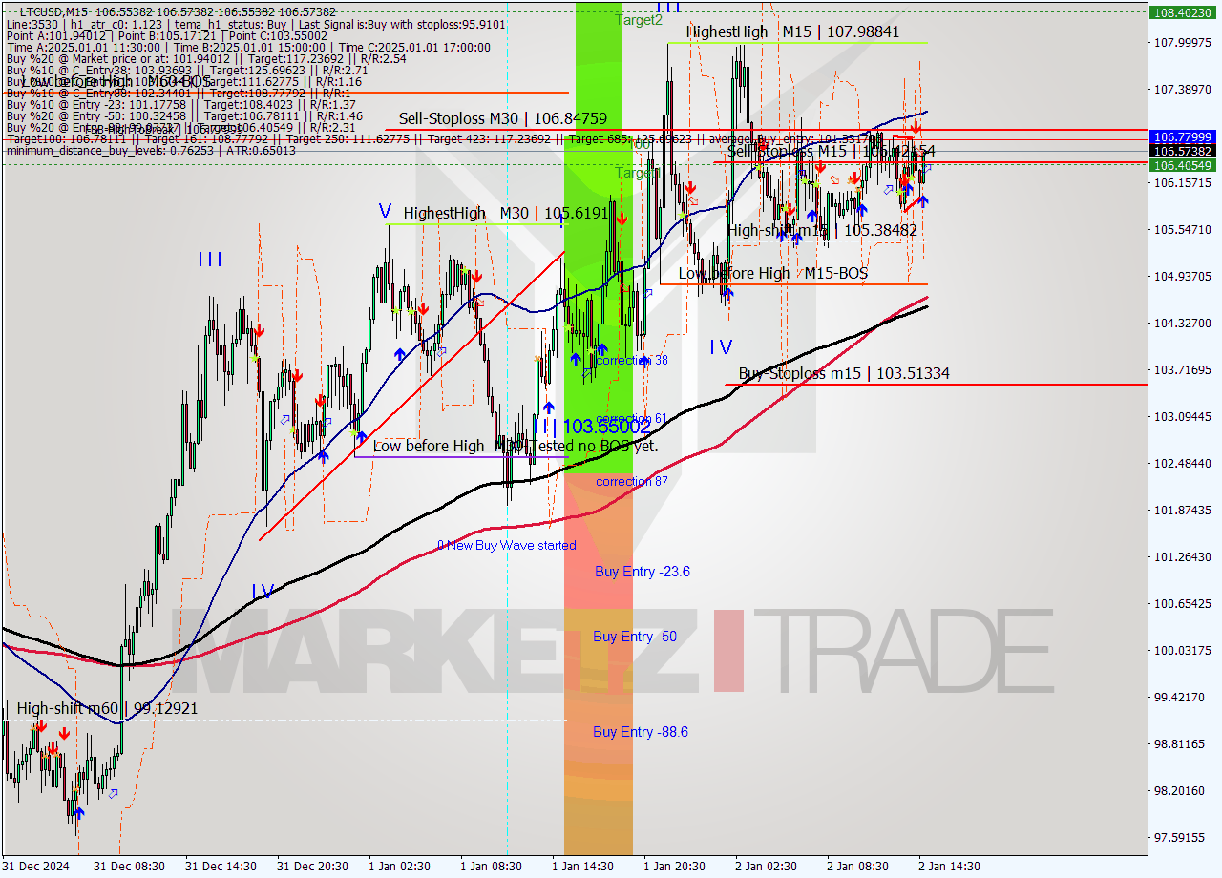Select the 'Low before High M15-BOS' label
The image size is (1222, 878).
click(x=772, y=274)
